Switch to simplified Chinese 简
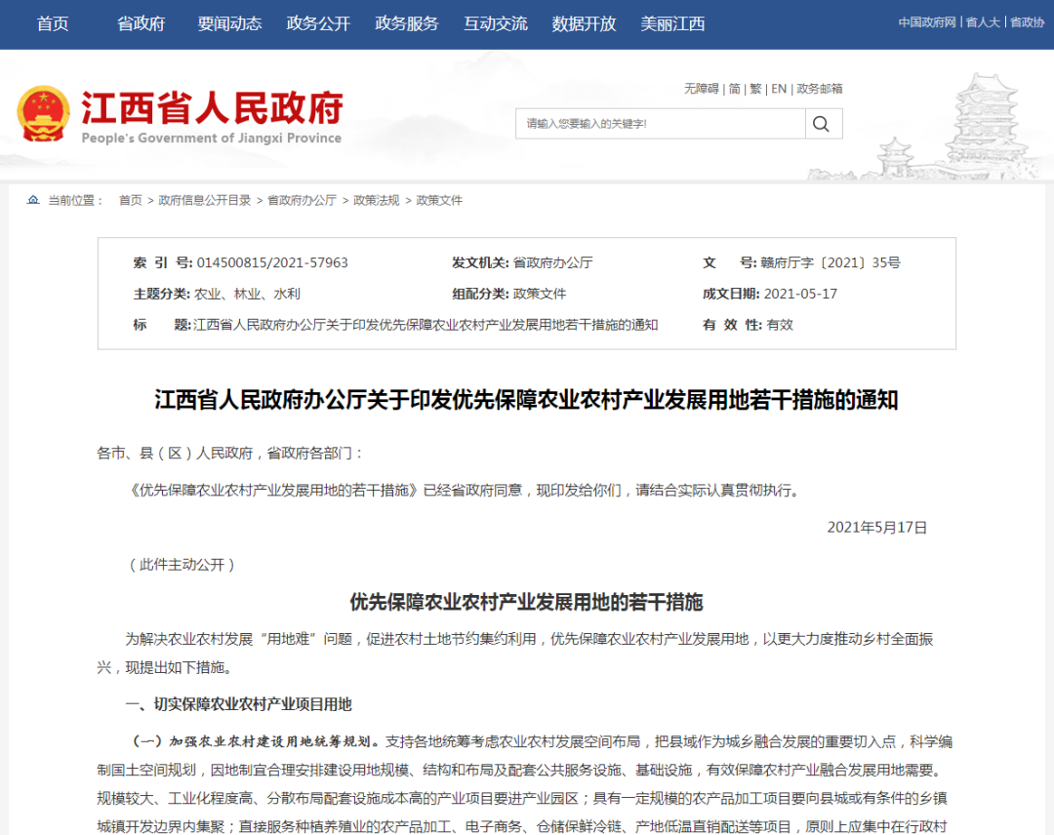1054x835 pixels. point(735,89)
